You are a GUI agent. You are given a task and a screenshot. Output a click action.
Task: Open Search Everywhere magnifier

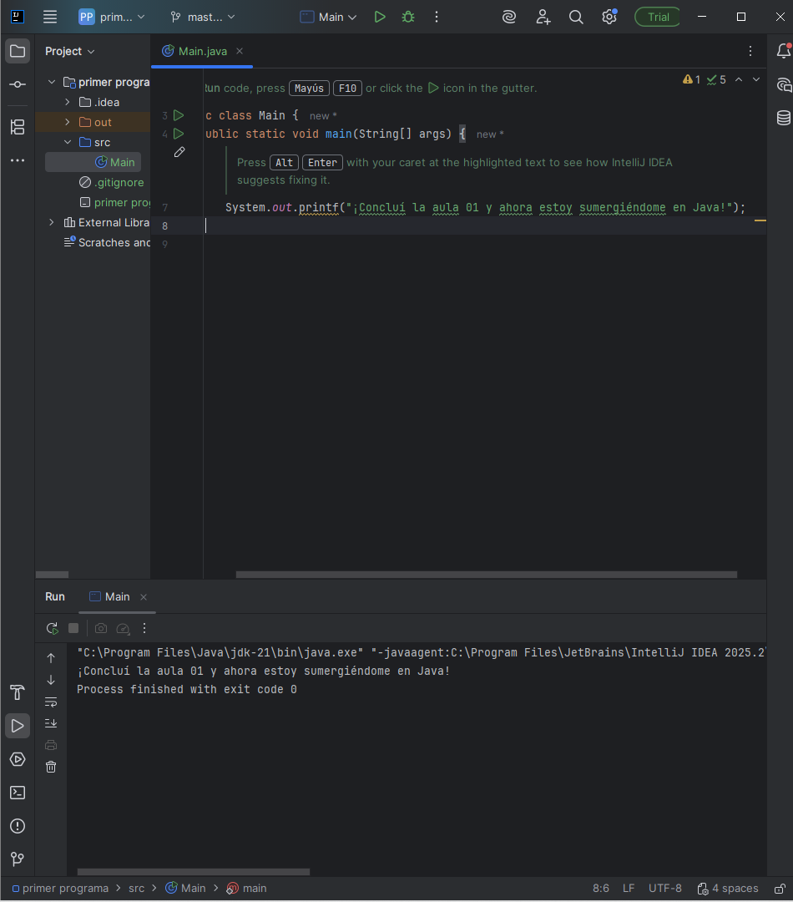(x=576, y=18)
